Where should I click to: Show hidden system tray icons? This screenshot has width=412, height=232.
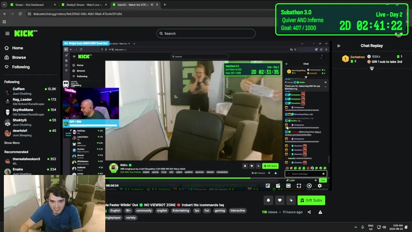point(356,227)
